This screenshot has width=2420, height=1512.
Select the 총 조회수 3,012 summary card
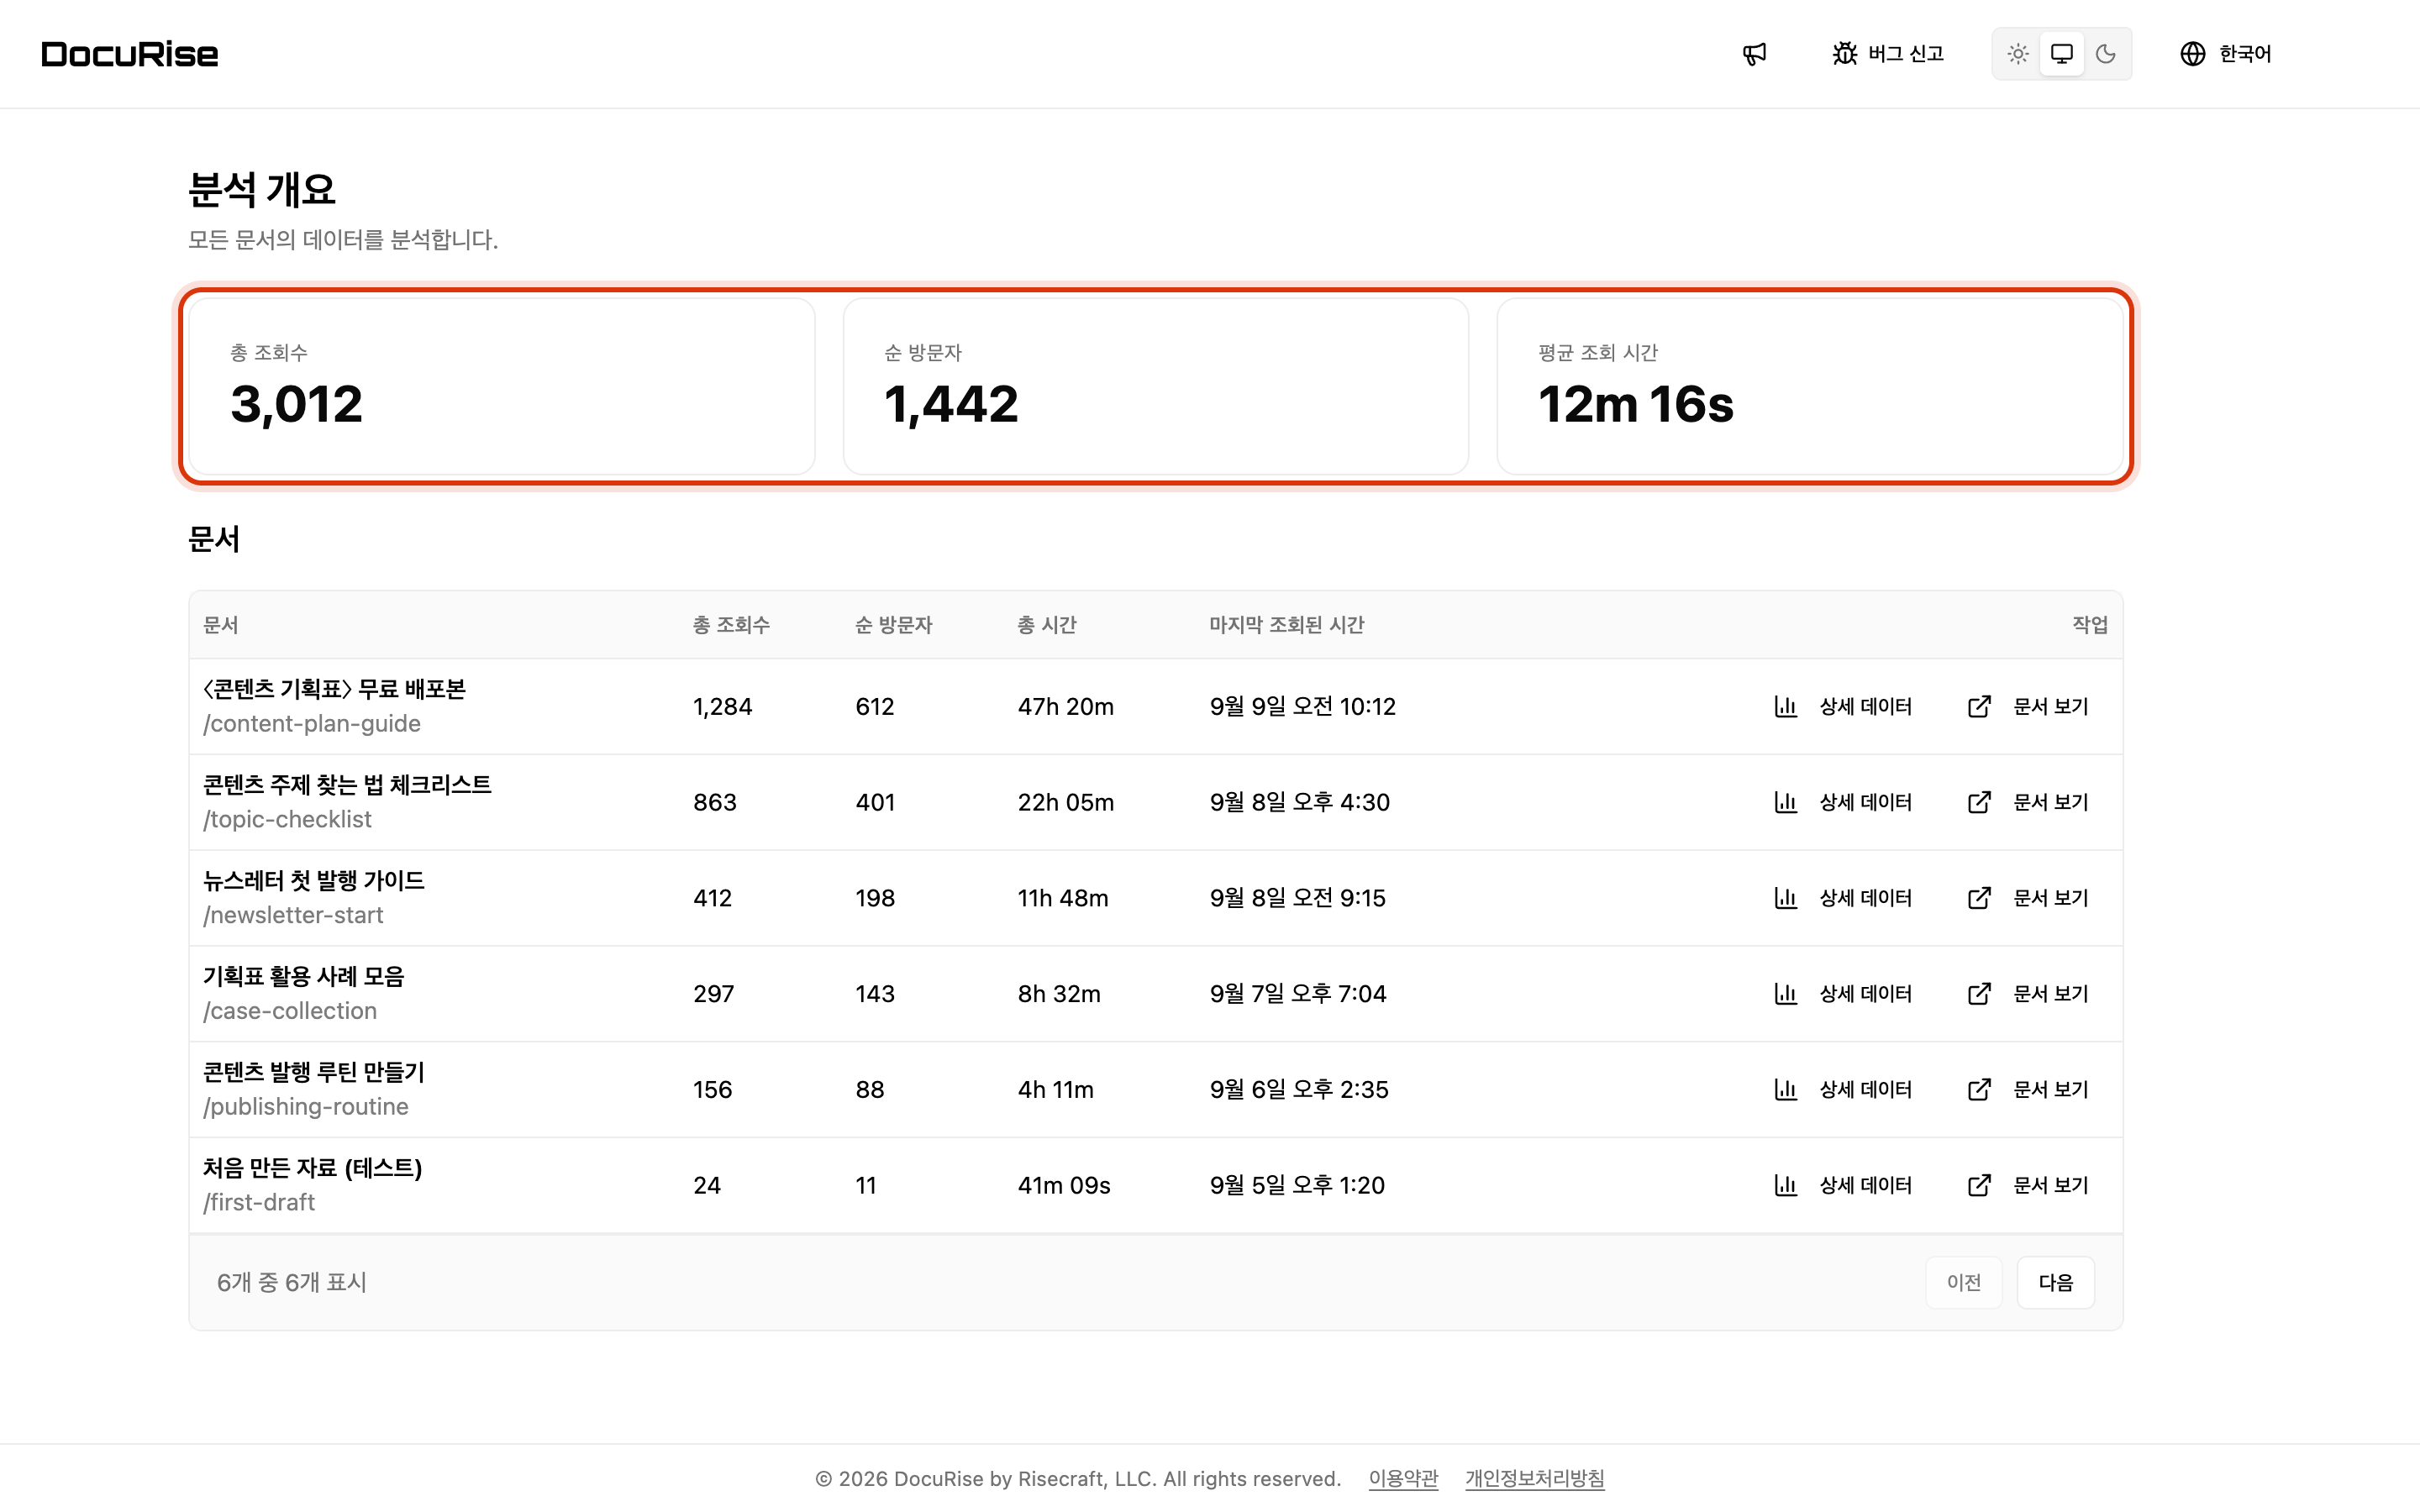click(x=502, y=387)
